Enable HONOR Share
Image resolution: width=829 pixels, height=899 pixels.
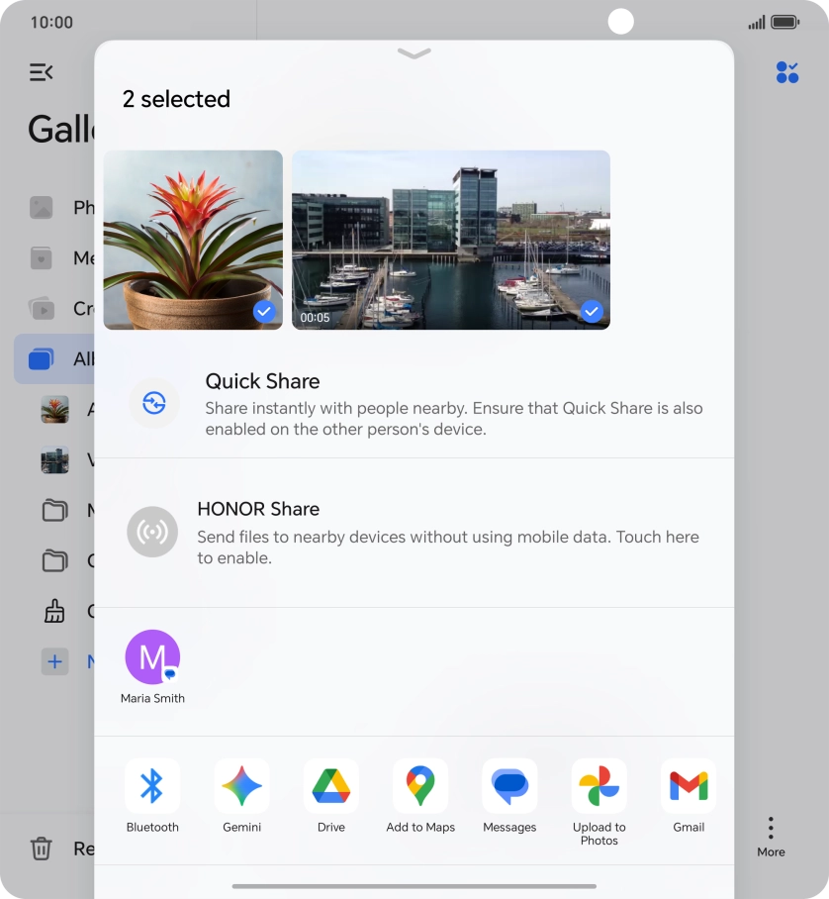click(x=152, y=533)
